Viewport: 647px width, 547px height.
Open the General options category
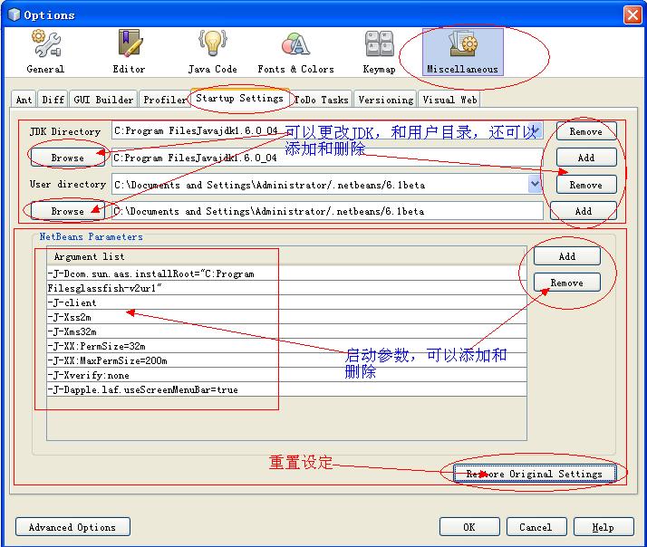tap(45, 52)
